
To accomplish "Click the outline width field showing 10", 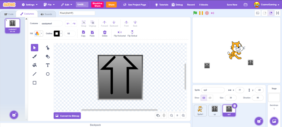I will pyautogui.click(x=70, y=33).
